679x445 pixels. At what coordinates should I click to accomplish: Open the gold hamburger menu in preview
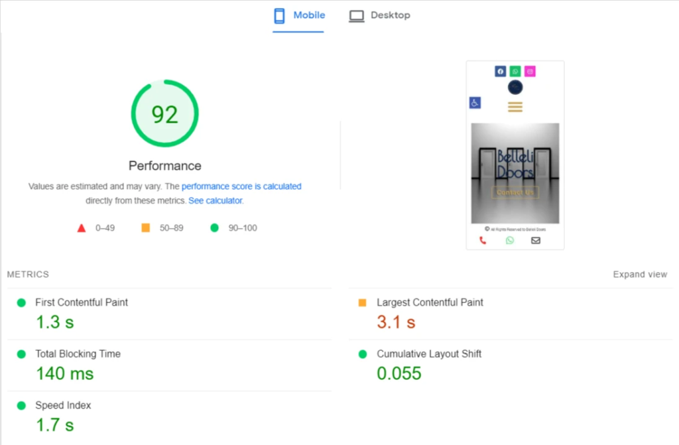click(515, 107)
